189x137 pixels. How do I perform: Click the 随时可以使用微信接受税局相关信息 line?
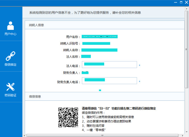pyautogui.click(x=108, y=117)
